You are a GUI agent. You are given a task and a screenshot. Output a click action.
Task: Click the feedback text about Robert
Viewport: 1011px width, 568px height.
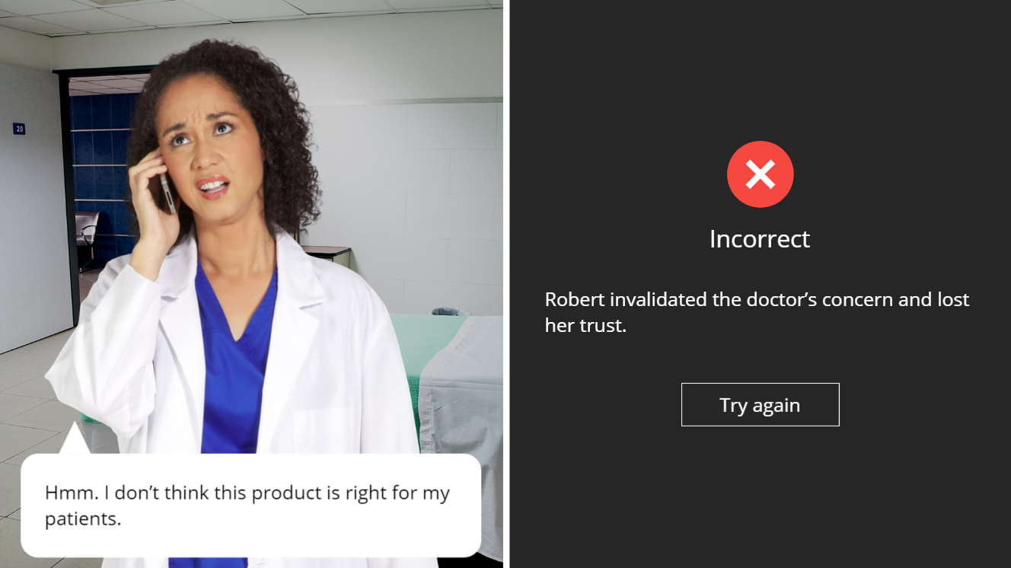pyautogui.click(x=757, y=312)
